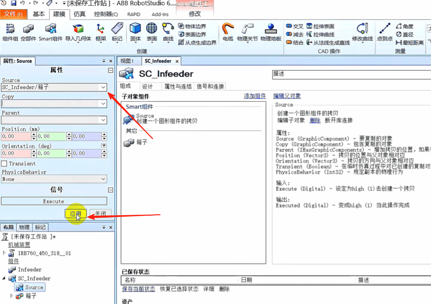Apply 减去 subtract CAD operation
This screenshot has width=431, height=304.
[x=295, y=34]
